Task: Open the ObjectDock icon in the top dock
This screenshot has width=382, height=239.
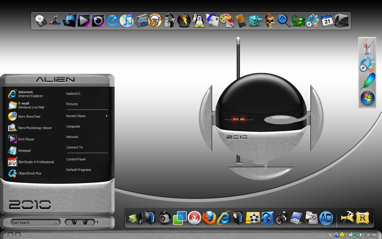Action: point(313,21)
